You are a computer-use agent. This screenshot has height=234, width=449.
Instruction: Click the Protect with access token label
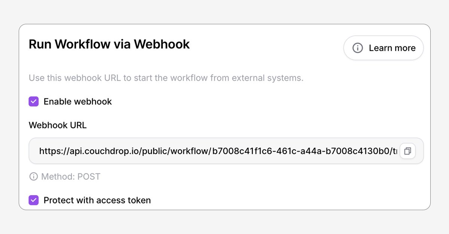tap(97, 200)
